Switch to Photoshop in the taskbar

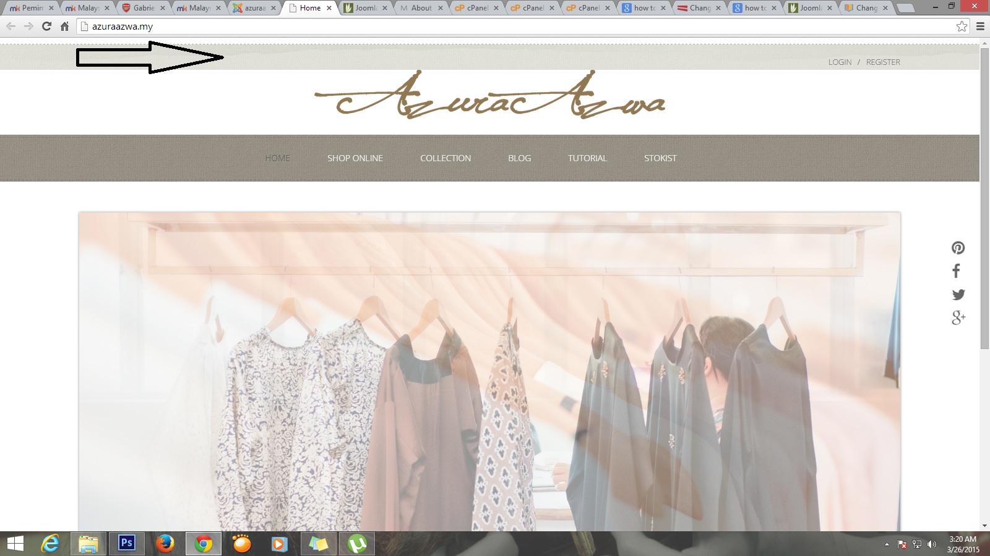127,543
